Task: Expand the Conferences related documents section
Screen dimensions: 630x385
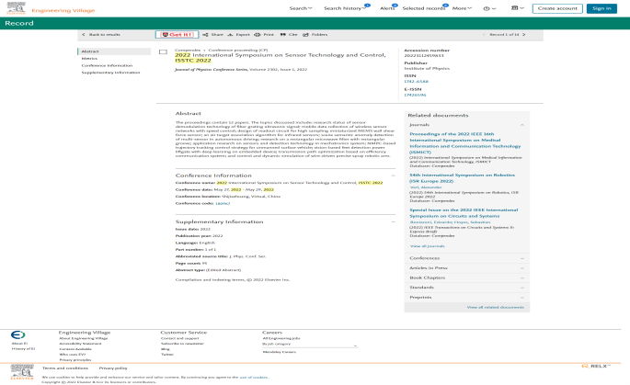Action: coord(466,257)
